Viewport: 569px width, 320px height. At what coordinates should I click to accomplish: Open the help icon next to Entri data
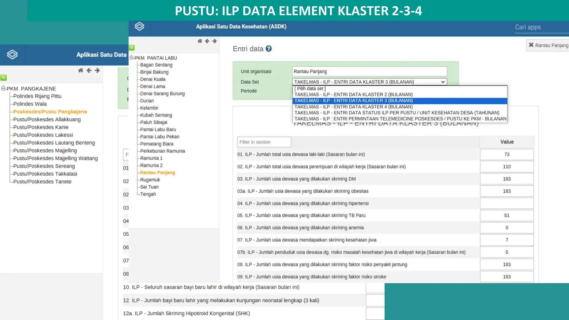click(268, 49)
